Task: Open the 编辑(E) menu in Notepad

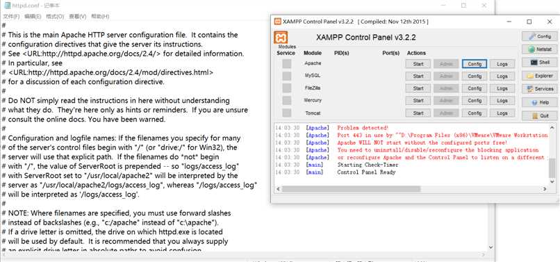Action: coord(33,17)
